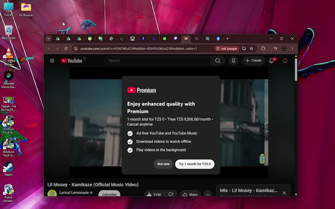Open the Create menu button
The width and height of the screenshot is (335, 209).
[x=253, y=61]
